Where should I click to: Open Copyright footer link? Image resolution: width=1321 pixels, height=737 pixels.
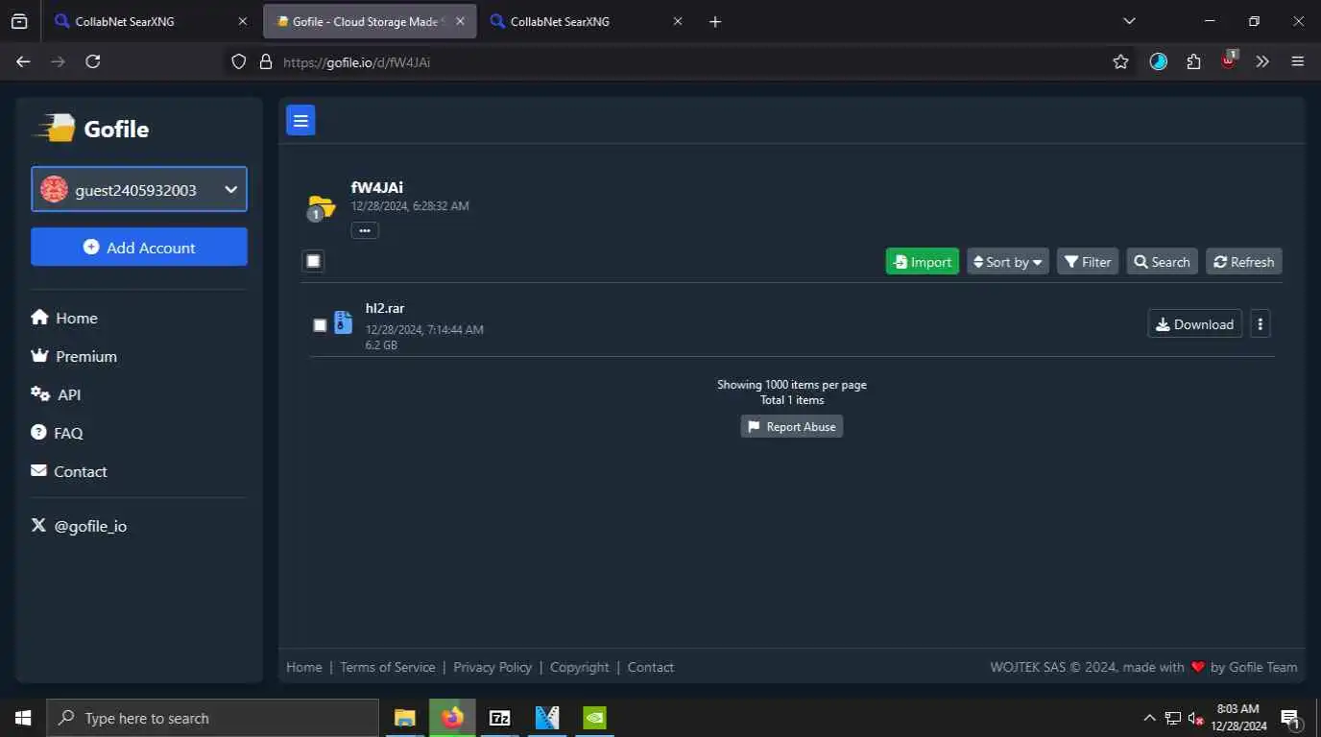pyautogui.click(x=580, y=667)
